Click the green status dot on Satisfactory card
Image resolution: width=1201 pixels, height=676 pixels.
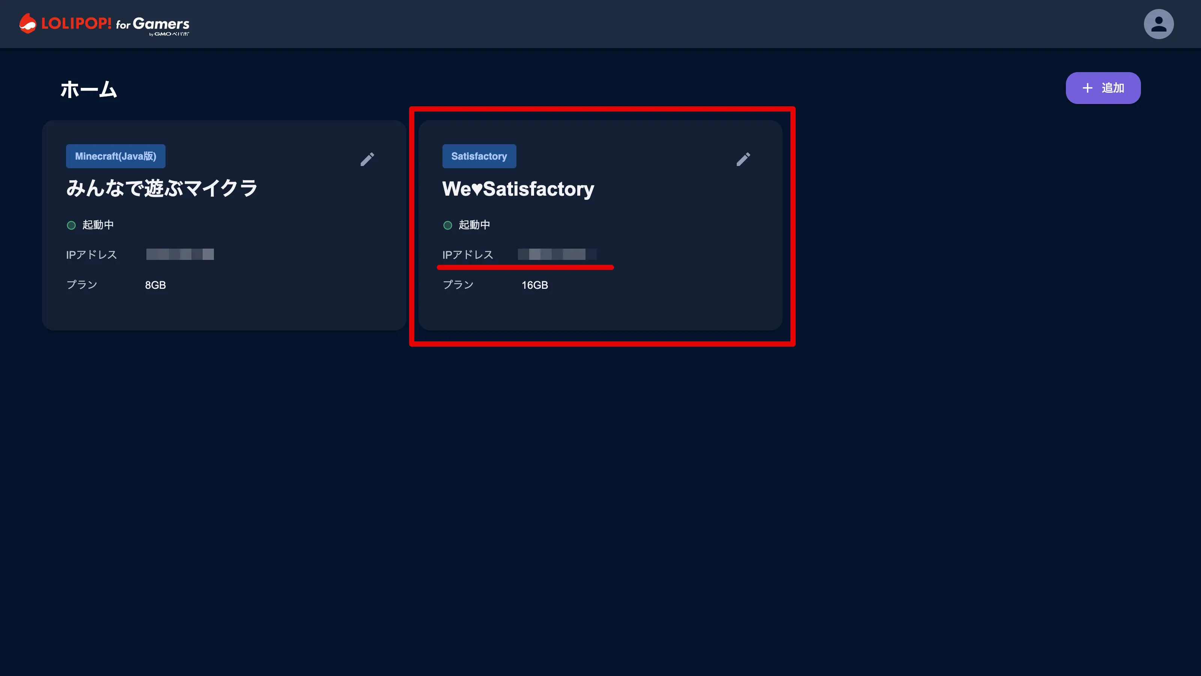click(x=448, y=225)
